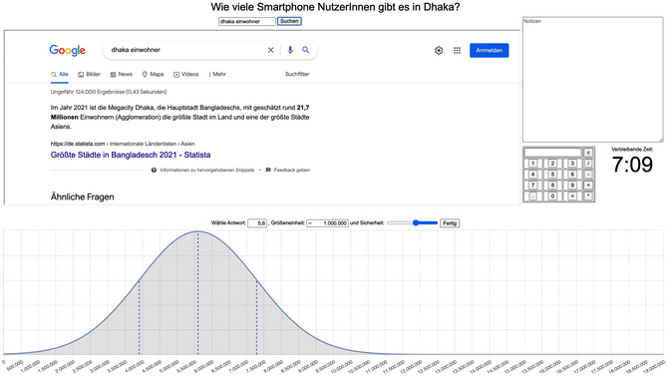
Task: Click the calculator divide key
Action: click(588, 164)
